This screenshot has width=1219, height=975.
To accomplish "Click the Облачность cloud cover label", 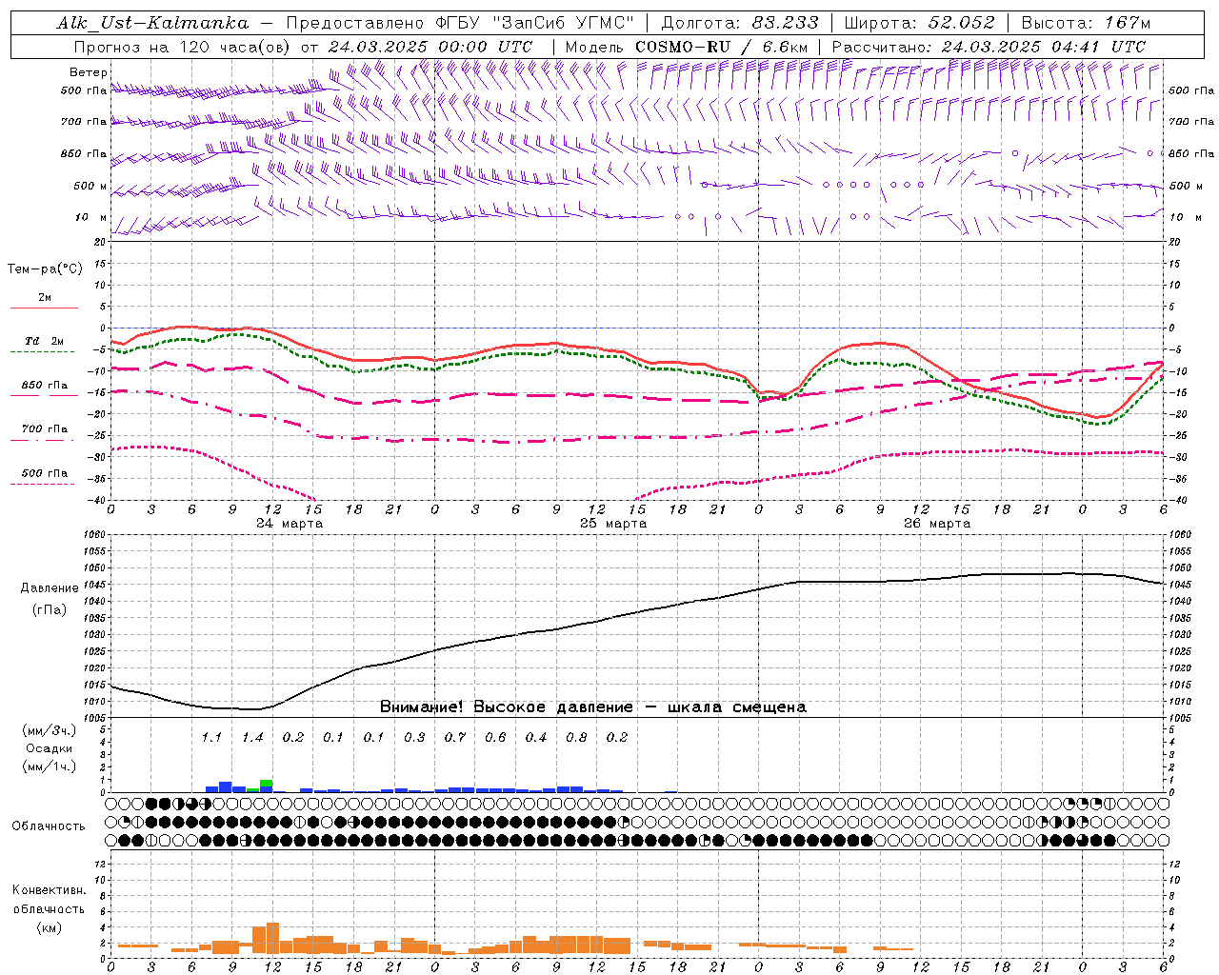I will (x=50, y=826).
